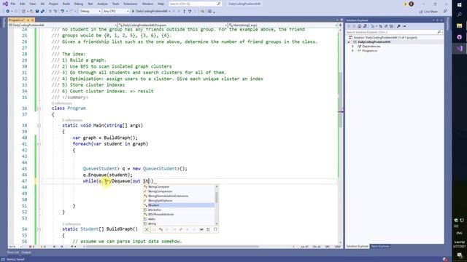Open the Build menu
The width and height of the screenshot is (467, 262).
(66, 4)
